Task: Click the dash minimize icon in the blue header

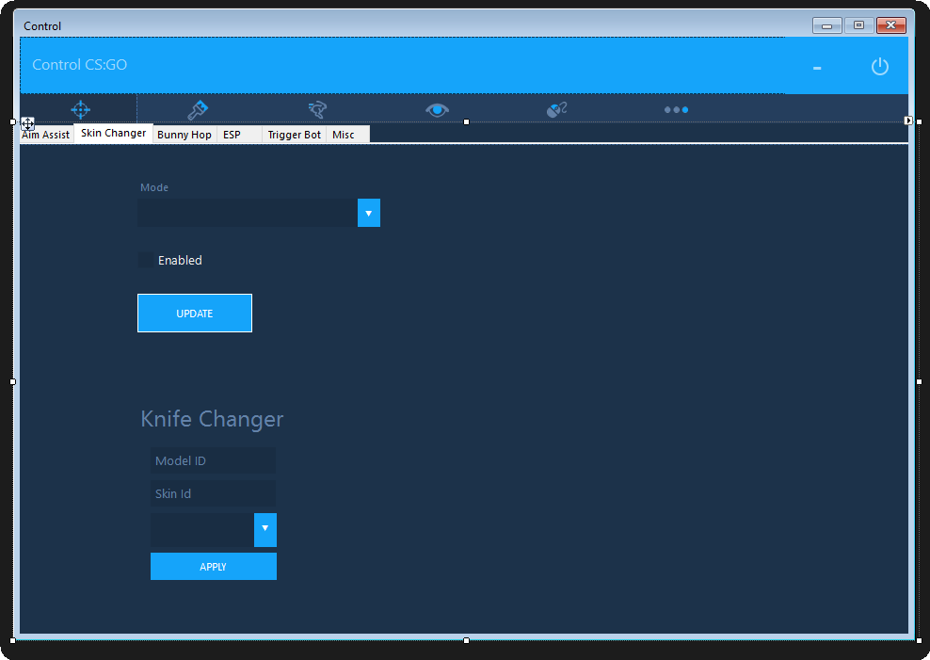Action: click(817, 68)
